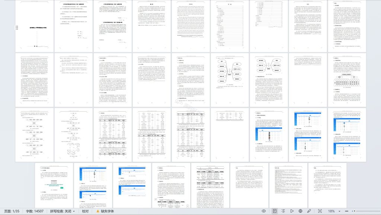Select the 目录 table of contents page
381x215 pixels.
click(x=230, y=26)
